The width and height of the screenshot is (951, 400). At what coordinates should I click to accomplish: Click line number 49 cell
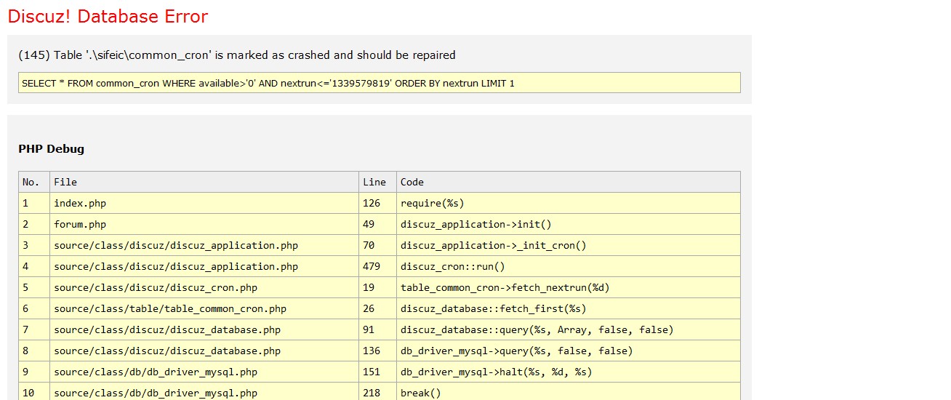(377, 224)
